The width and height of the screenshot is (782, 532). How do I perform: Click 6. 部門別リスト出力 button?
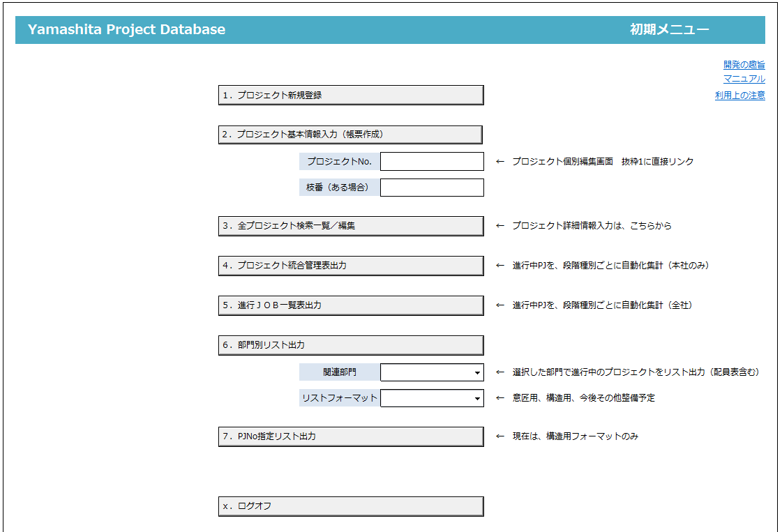[x=351, y=345]
